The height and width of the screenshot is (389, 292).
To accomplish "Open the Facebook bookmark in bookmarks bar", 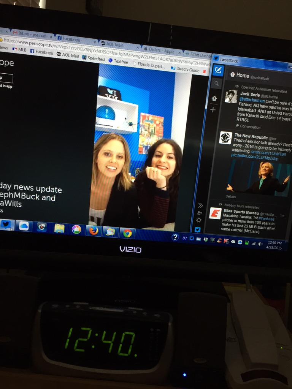I will click(x=41, y=52).
